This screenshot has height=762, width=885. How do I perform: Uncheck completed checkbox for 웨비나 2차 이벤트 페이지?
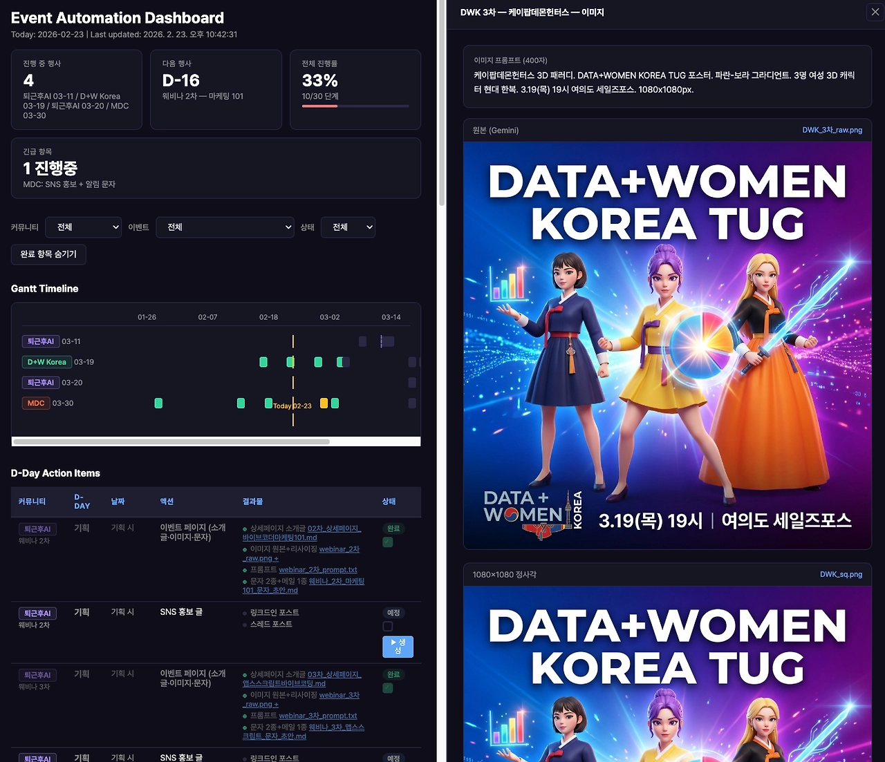coord(388,542)
